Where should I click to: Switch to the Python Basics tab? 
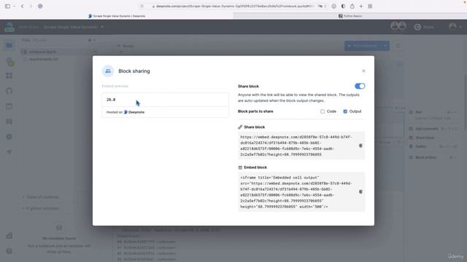click(350, 16)
